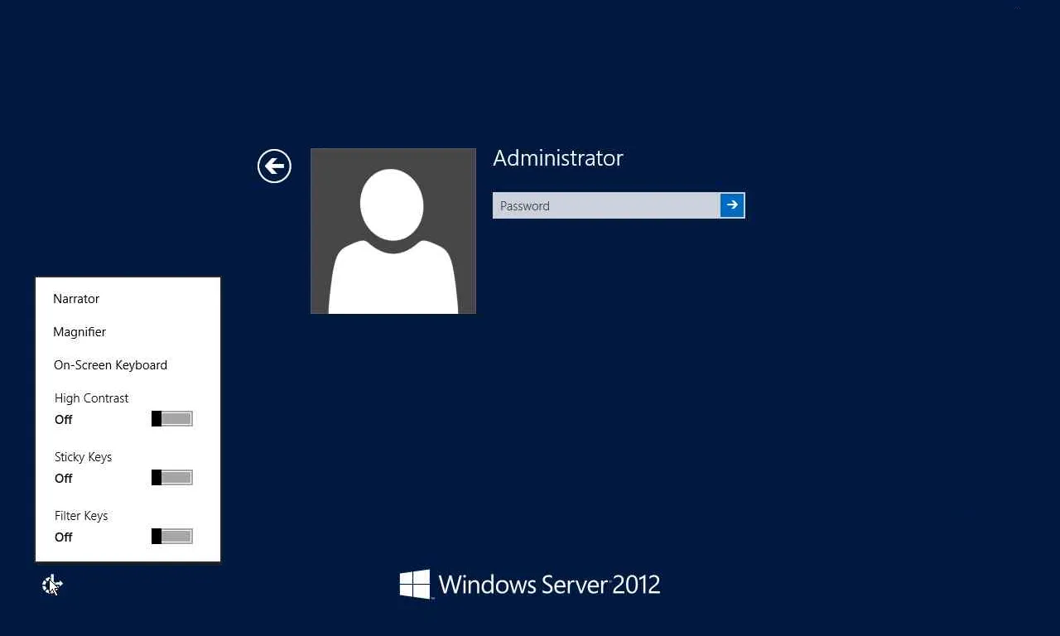The width and height of the screenshot is (1060, 636).
Task: Click the Administrator user name text
Action: pyautogui.click(x=558, y=158)
